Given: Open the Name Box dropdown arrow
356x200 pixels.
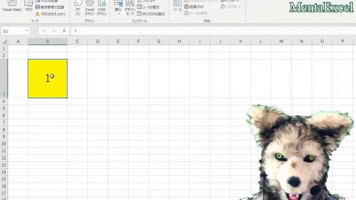Looking at the screenshot, I should point(27,31).
